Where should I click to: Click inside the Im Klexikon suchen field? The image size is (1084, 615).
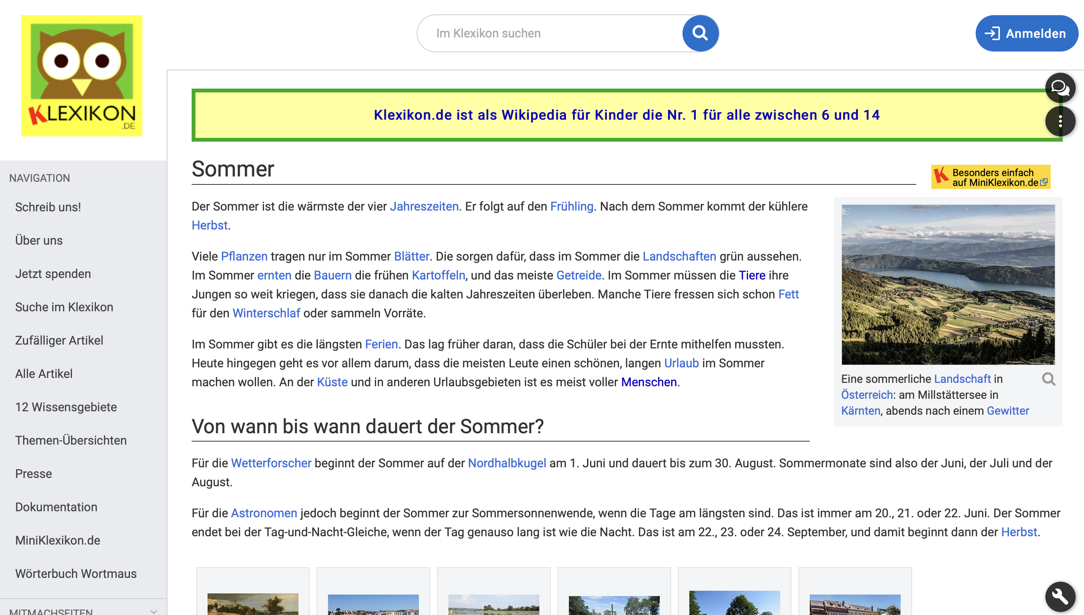tap(549, 33)
